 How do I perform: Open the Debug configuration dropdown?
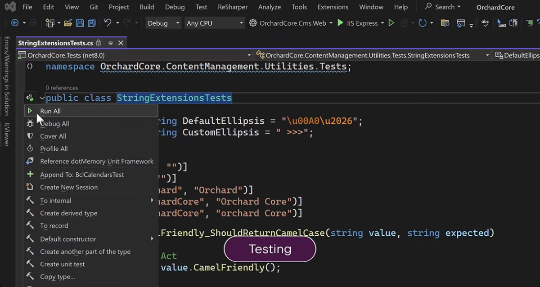(x=164, y=23)
